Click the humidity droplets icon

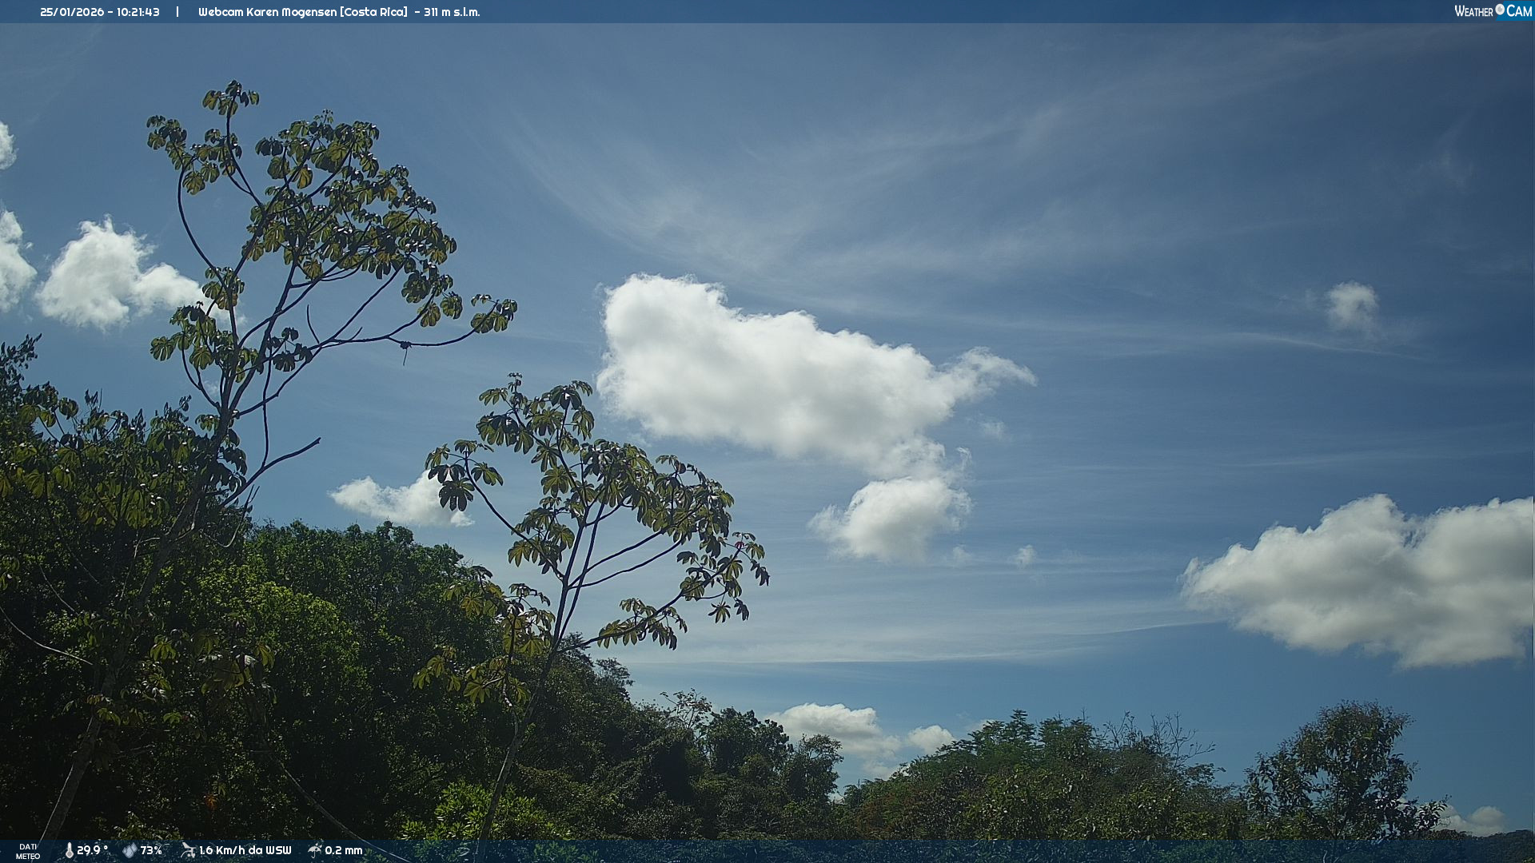tap(130, 850)
